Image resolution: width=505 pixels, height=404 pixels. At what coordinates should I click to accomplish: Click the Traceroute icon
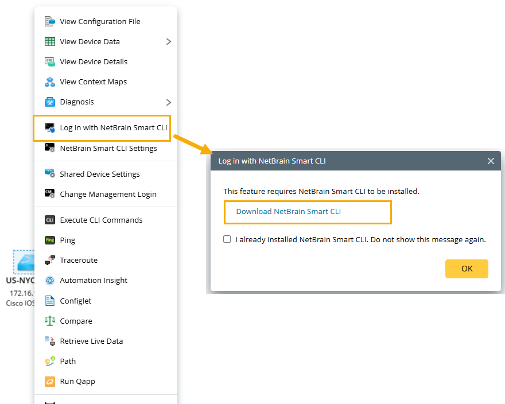point(50,261)
